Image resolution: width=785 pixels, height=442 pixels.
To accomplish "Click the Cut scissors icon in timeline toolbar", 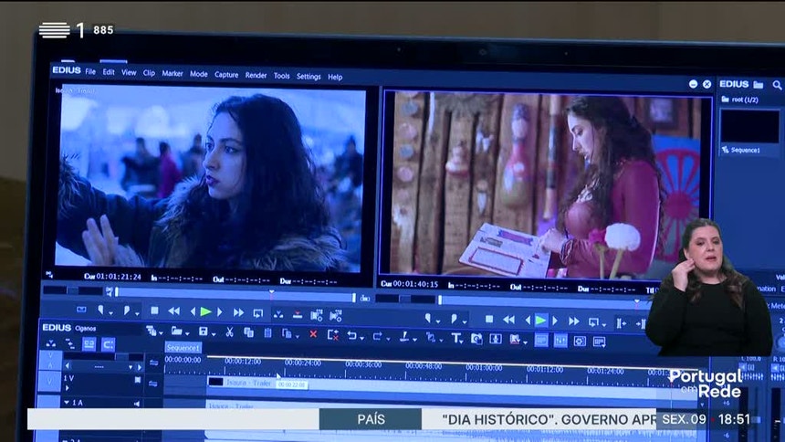I will click(229, 332).
